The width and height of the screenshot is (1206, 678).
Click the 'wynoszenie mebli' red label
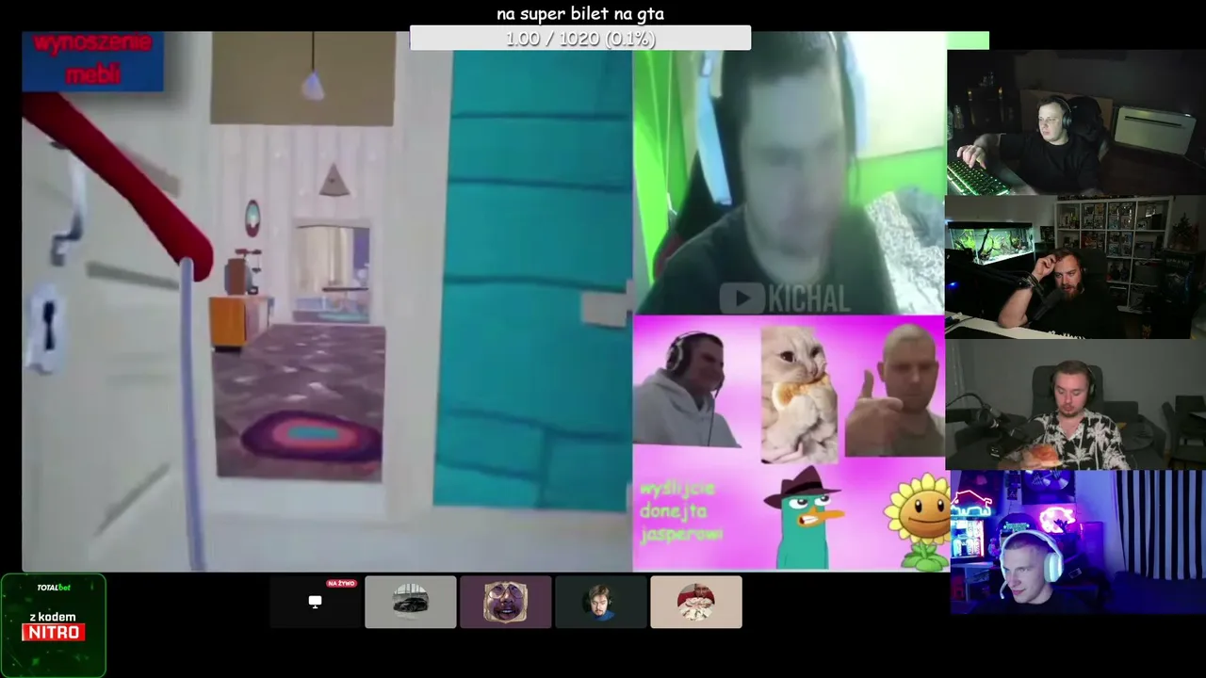point(92,60)
